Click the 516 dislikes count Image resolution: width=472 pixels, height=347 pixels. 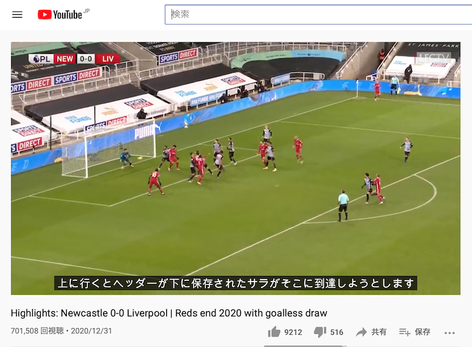click(x=336, y=332)
